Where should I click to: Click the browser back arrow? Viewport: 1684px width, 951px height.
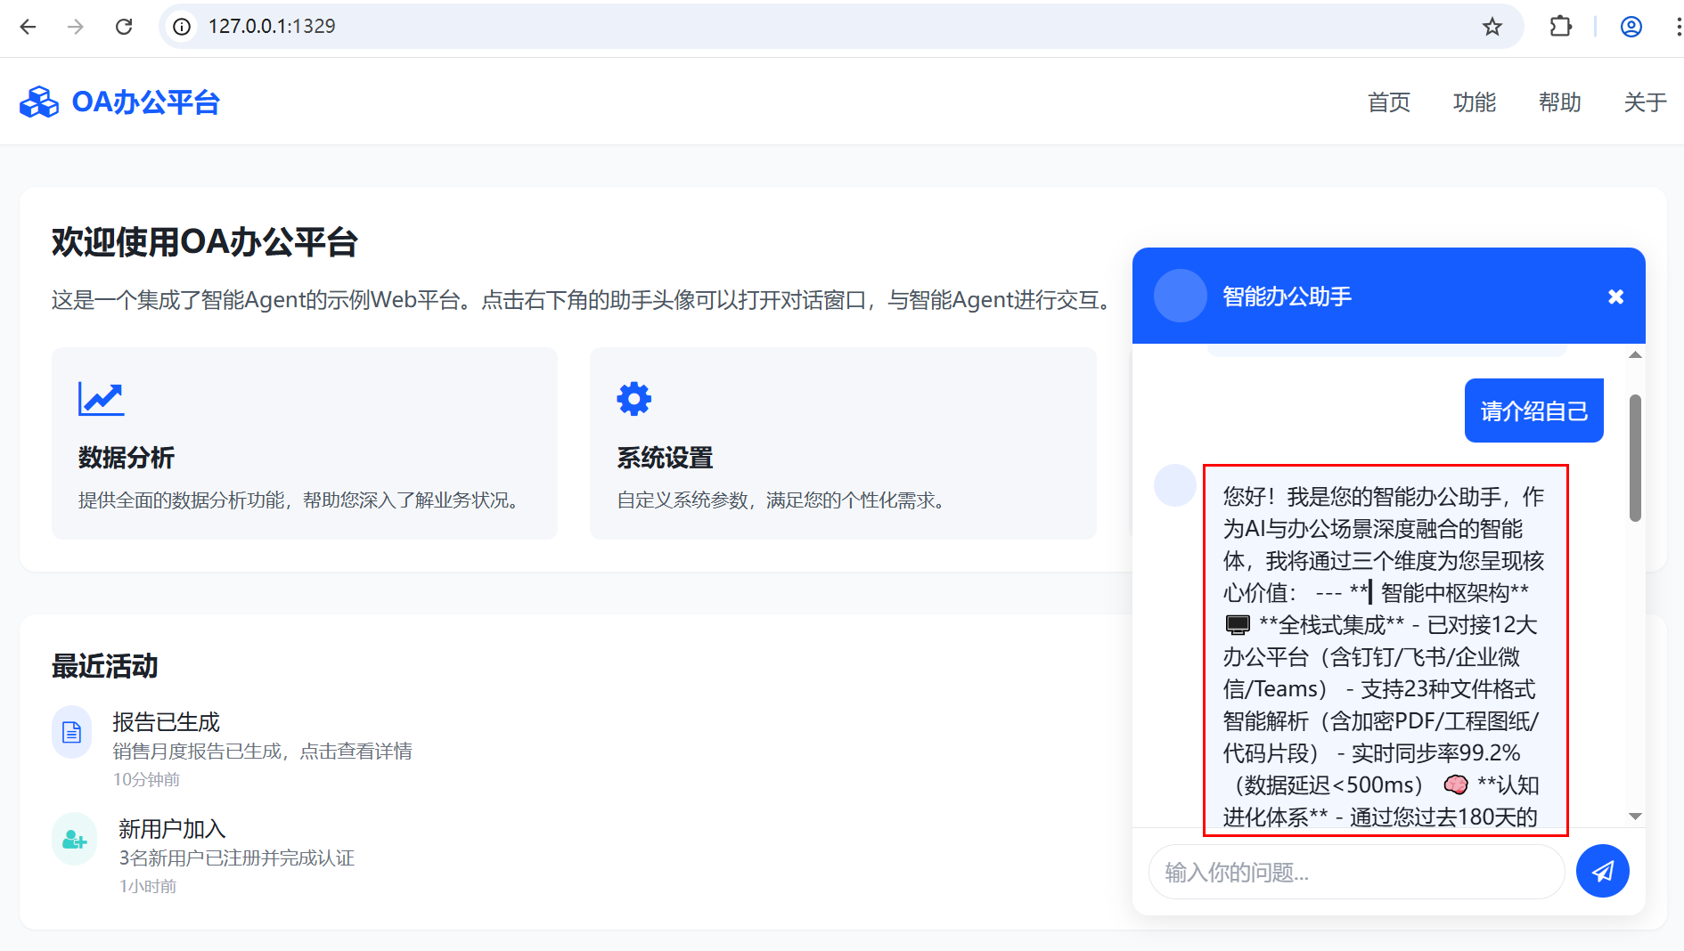[29, 27]
